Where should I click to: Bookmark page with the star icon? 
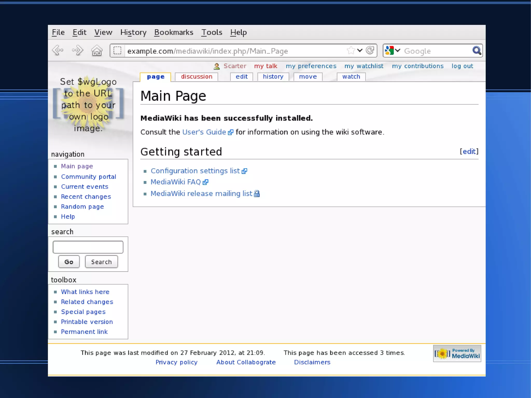(x=351, y=50)
